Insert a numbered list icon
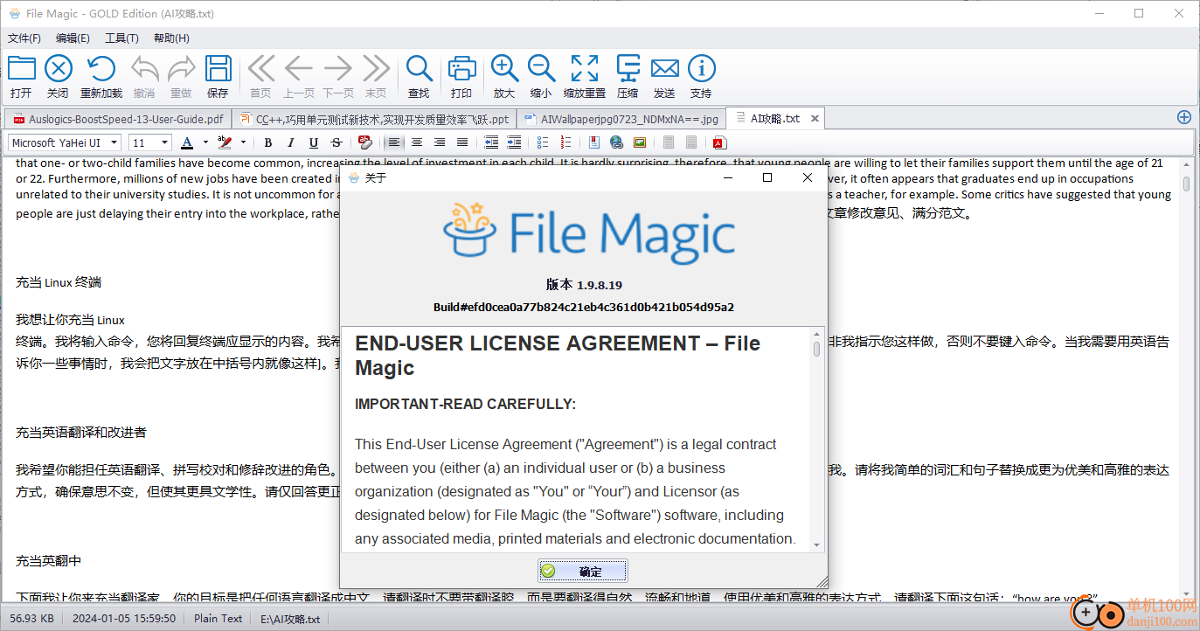This screenshot has height=631, width=1200. [565, 142]
